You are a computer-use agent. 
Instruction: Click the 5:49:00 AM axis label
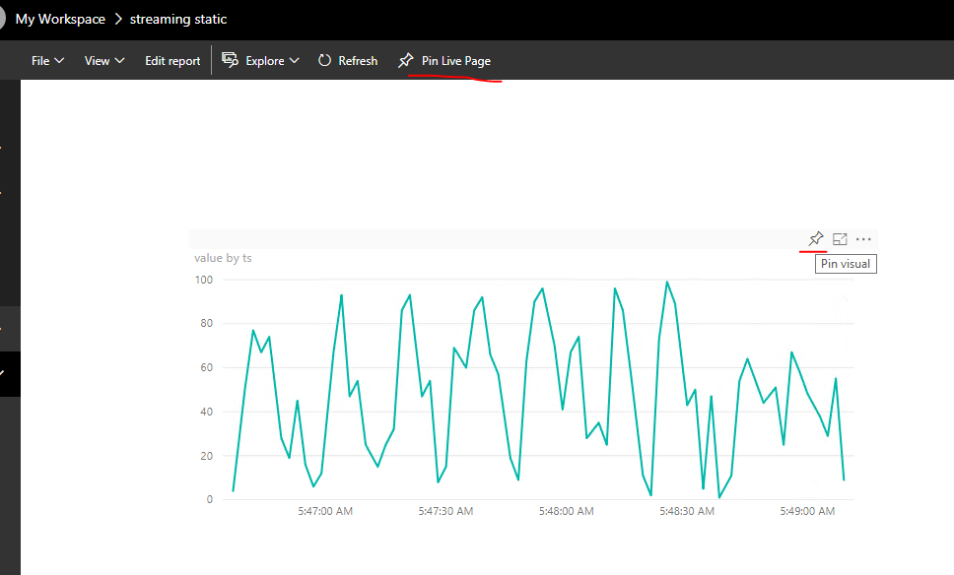(x=807, y=511)
